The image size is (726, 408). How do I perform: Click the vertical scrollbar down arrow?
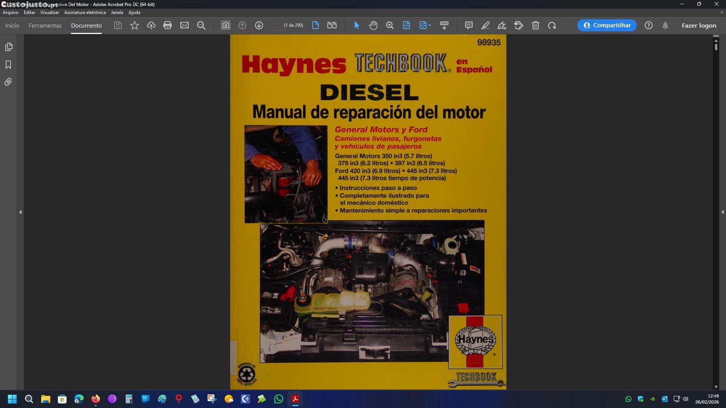point(716,387)
